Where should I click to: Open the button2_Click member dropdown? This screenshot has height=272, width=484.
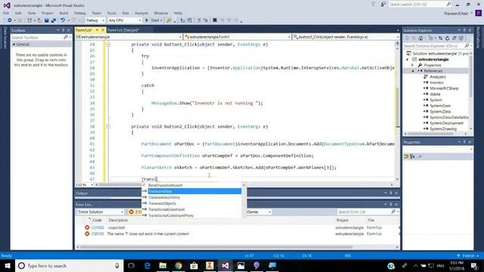point(346,37)
